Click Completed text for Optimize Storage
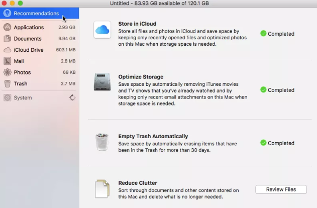This screenshot has width=317, height=208. pyautogui.click(x=281, y=90)
